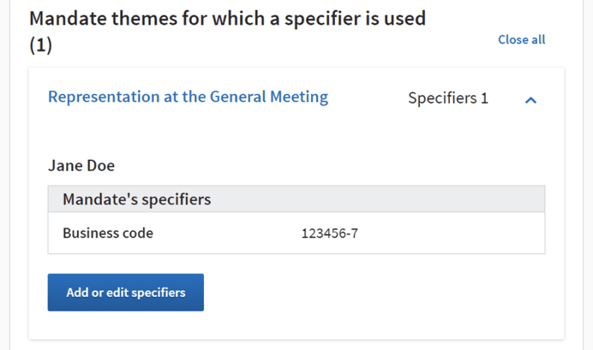This screenshot has height=350, width=593.
Task: Click the word Specifiers in accordion header
Action: (x=441, y=98)
